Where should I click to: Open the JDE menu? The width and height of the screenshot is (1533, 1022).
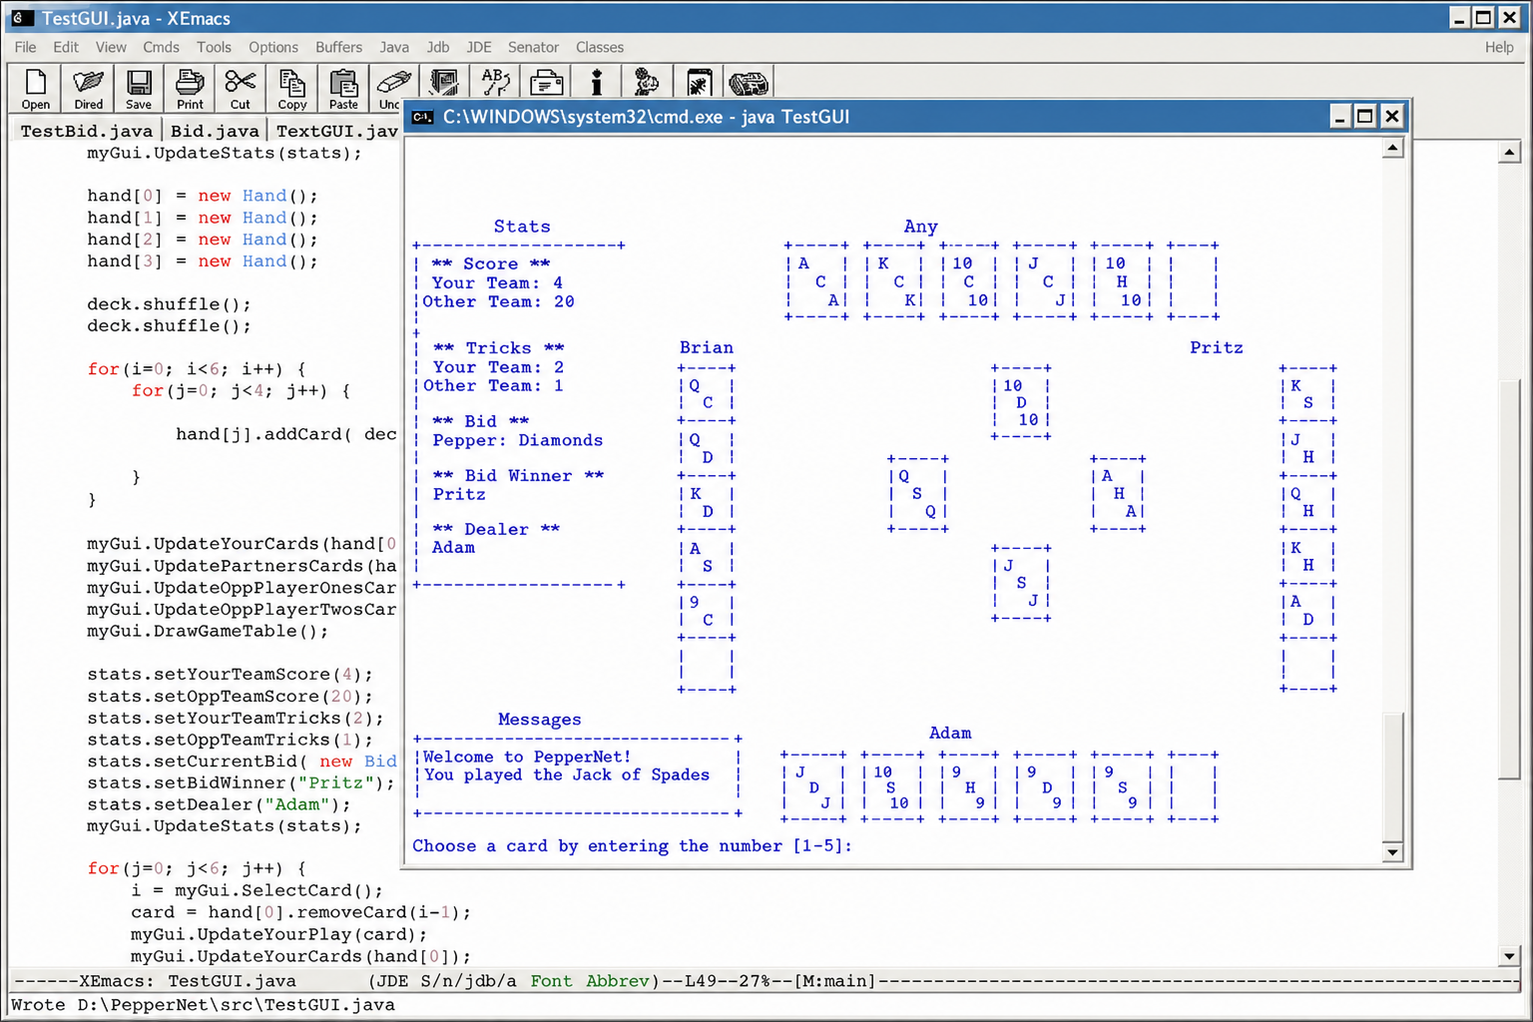pyautogui.click(x=479, y=47)
